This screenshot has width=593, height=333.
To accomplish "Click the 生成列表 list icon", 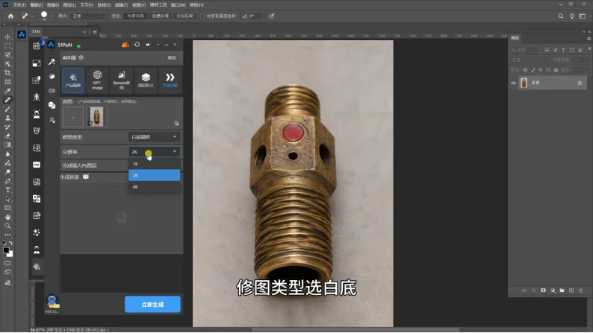I will 86,177.
